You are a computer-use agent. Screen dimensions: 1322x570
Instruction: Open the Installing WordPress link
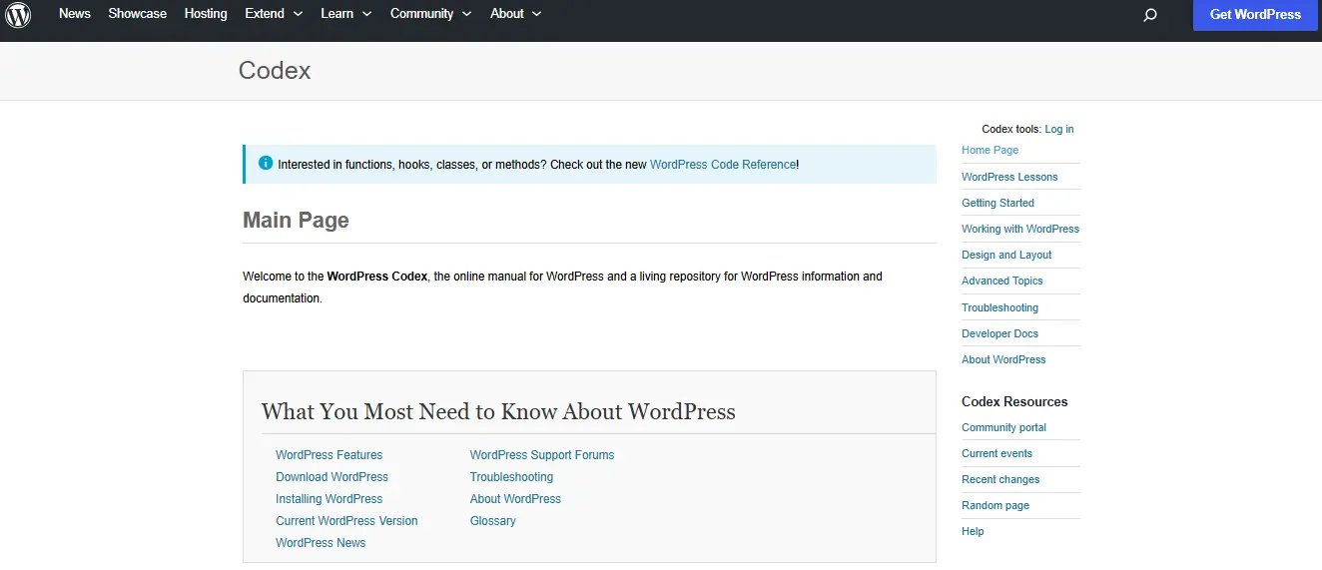coord(329,499)
